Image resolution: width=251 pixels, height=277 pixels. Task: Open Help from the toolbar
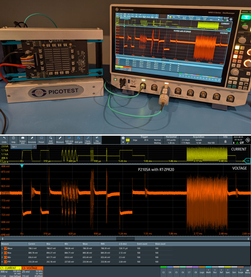coord(13,140)
